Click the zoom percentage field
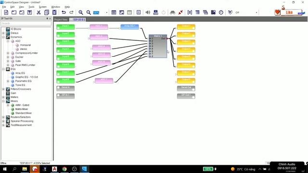This screenshot has width=308, height=173. point(96,13)
